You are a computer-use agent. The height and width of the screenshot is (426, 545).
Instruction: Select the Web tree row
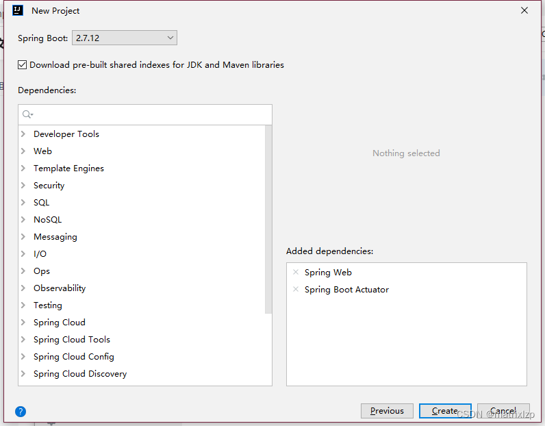tap(142, 151)
